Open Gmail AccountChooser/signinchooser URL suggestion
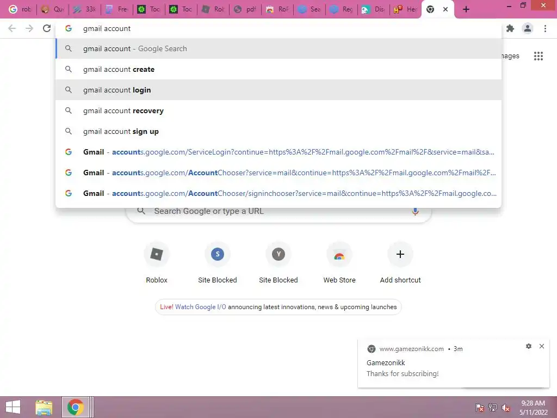 pyautogui.click(x=278, y=193)
